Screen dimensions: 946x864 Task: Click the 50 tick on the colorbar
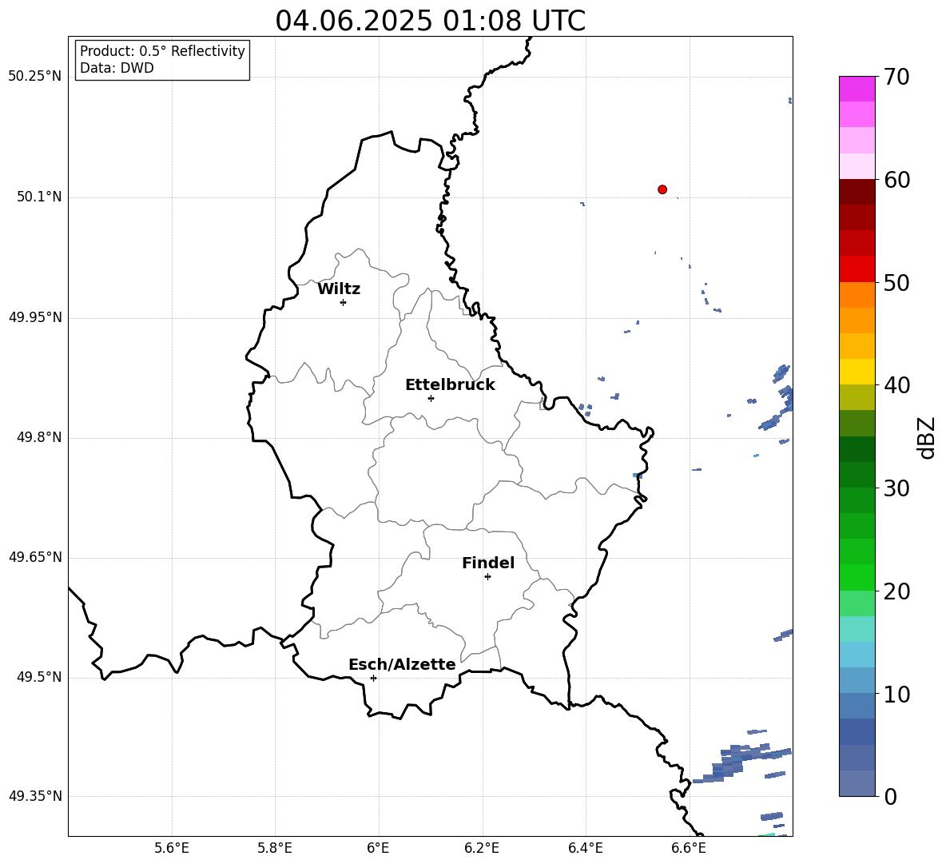896,282
